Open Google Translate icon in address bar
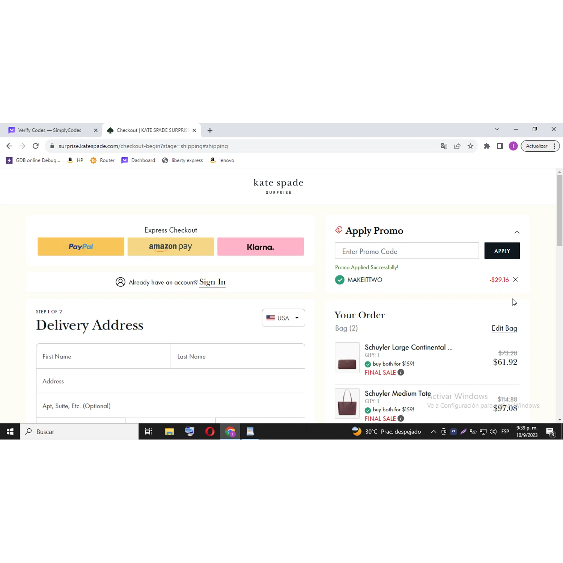Image resolution: width=563 pixels, height=563 pixels. pos(444,146)
